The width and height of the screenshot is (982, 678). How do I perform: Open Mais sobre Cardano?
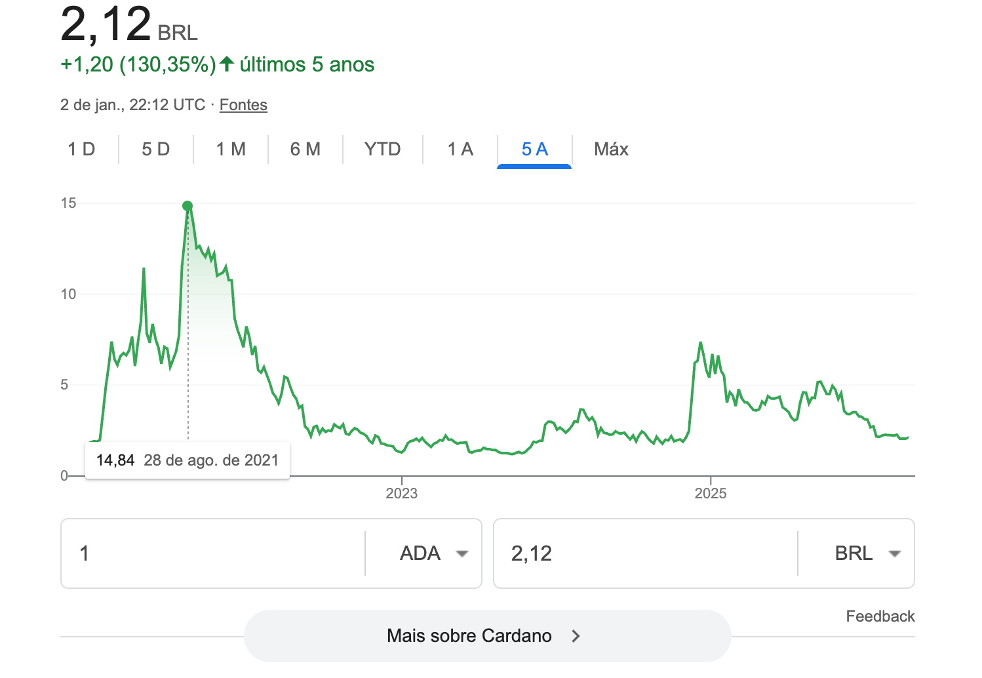(469, 636)
